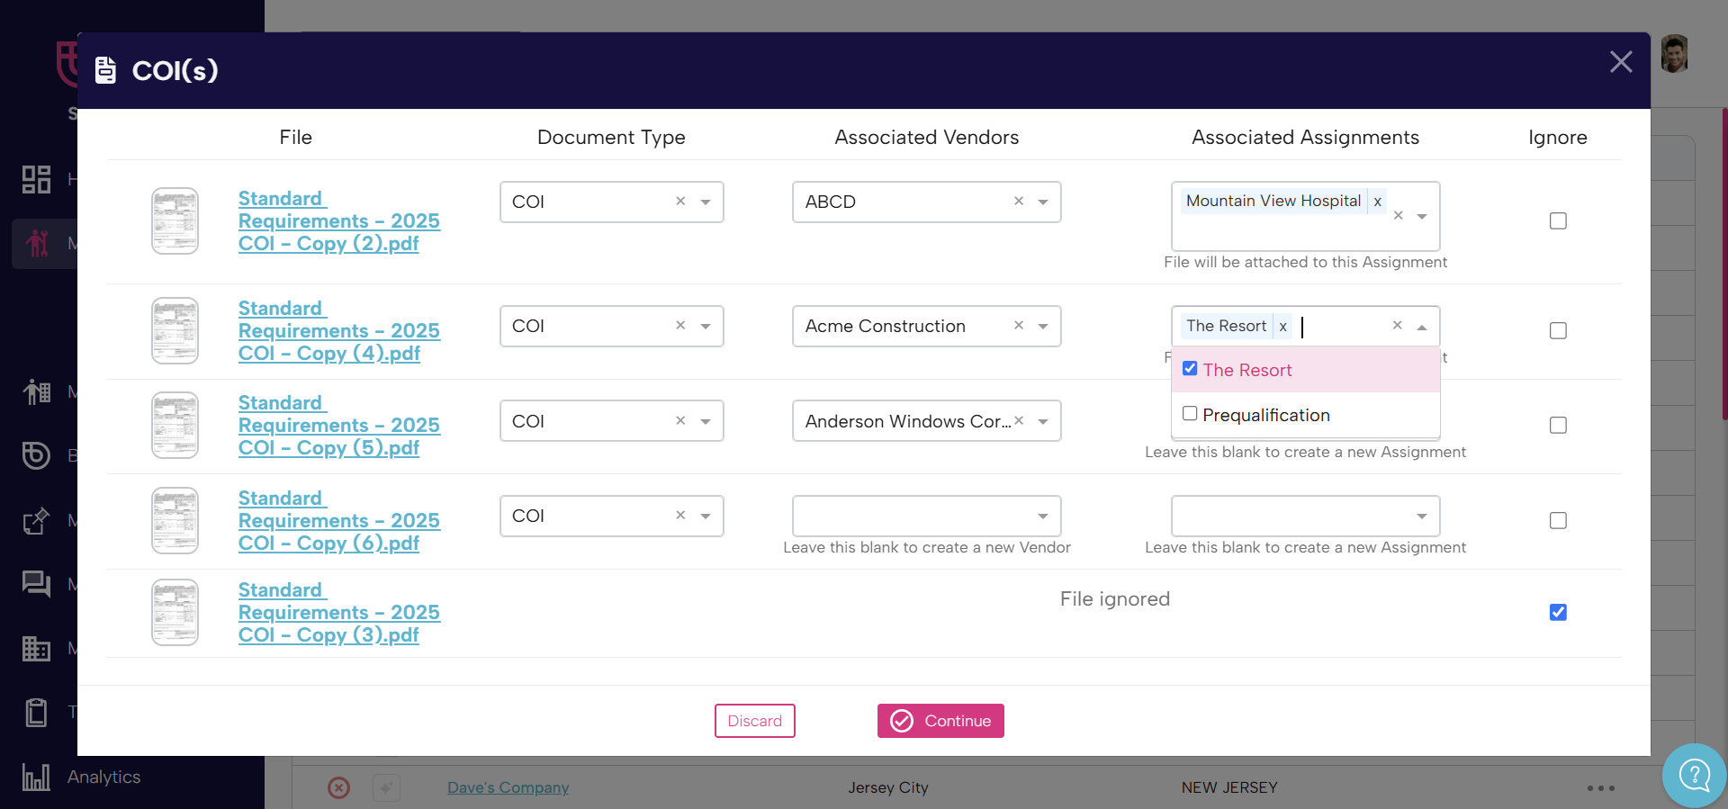The height and width of the screenshot is (809, 1728).
Task: Click the user profile avatar
Action: [1674, 56]
